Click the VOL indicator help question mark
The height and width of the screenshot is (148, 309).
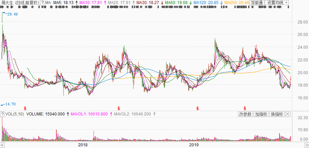[2, 114]
